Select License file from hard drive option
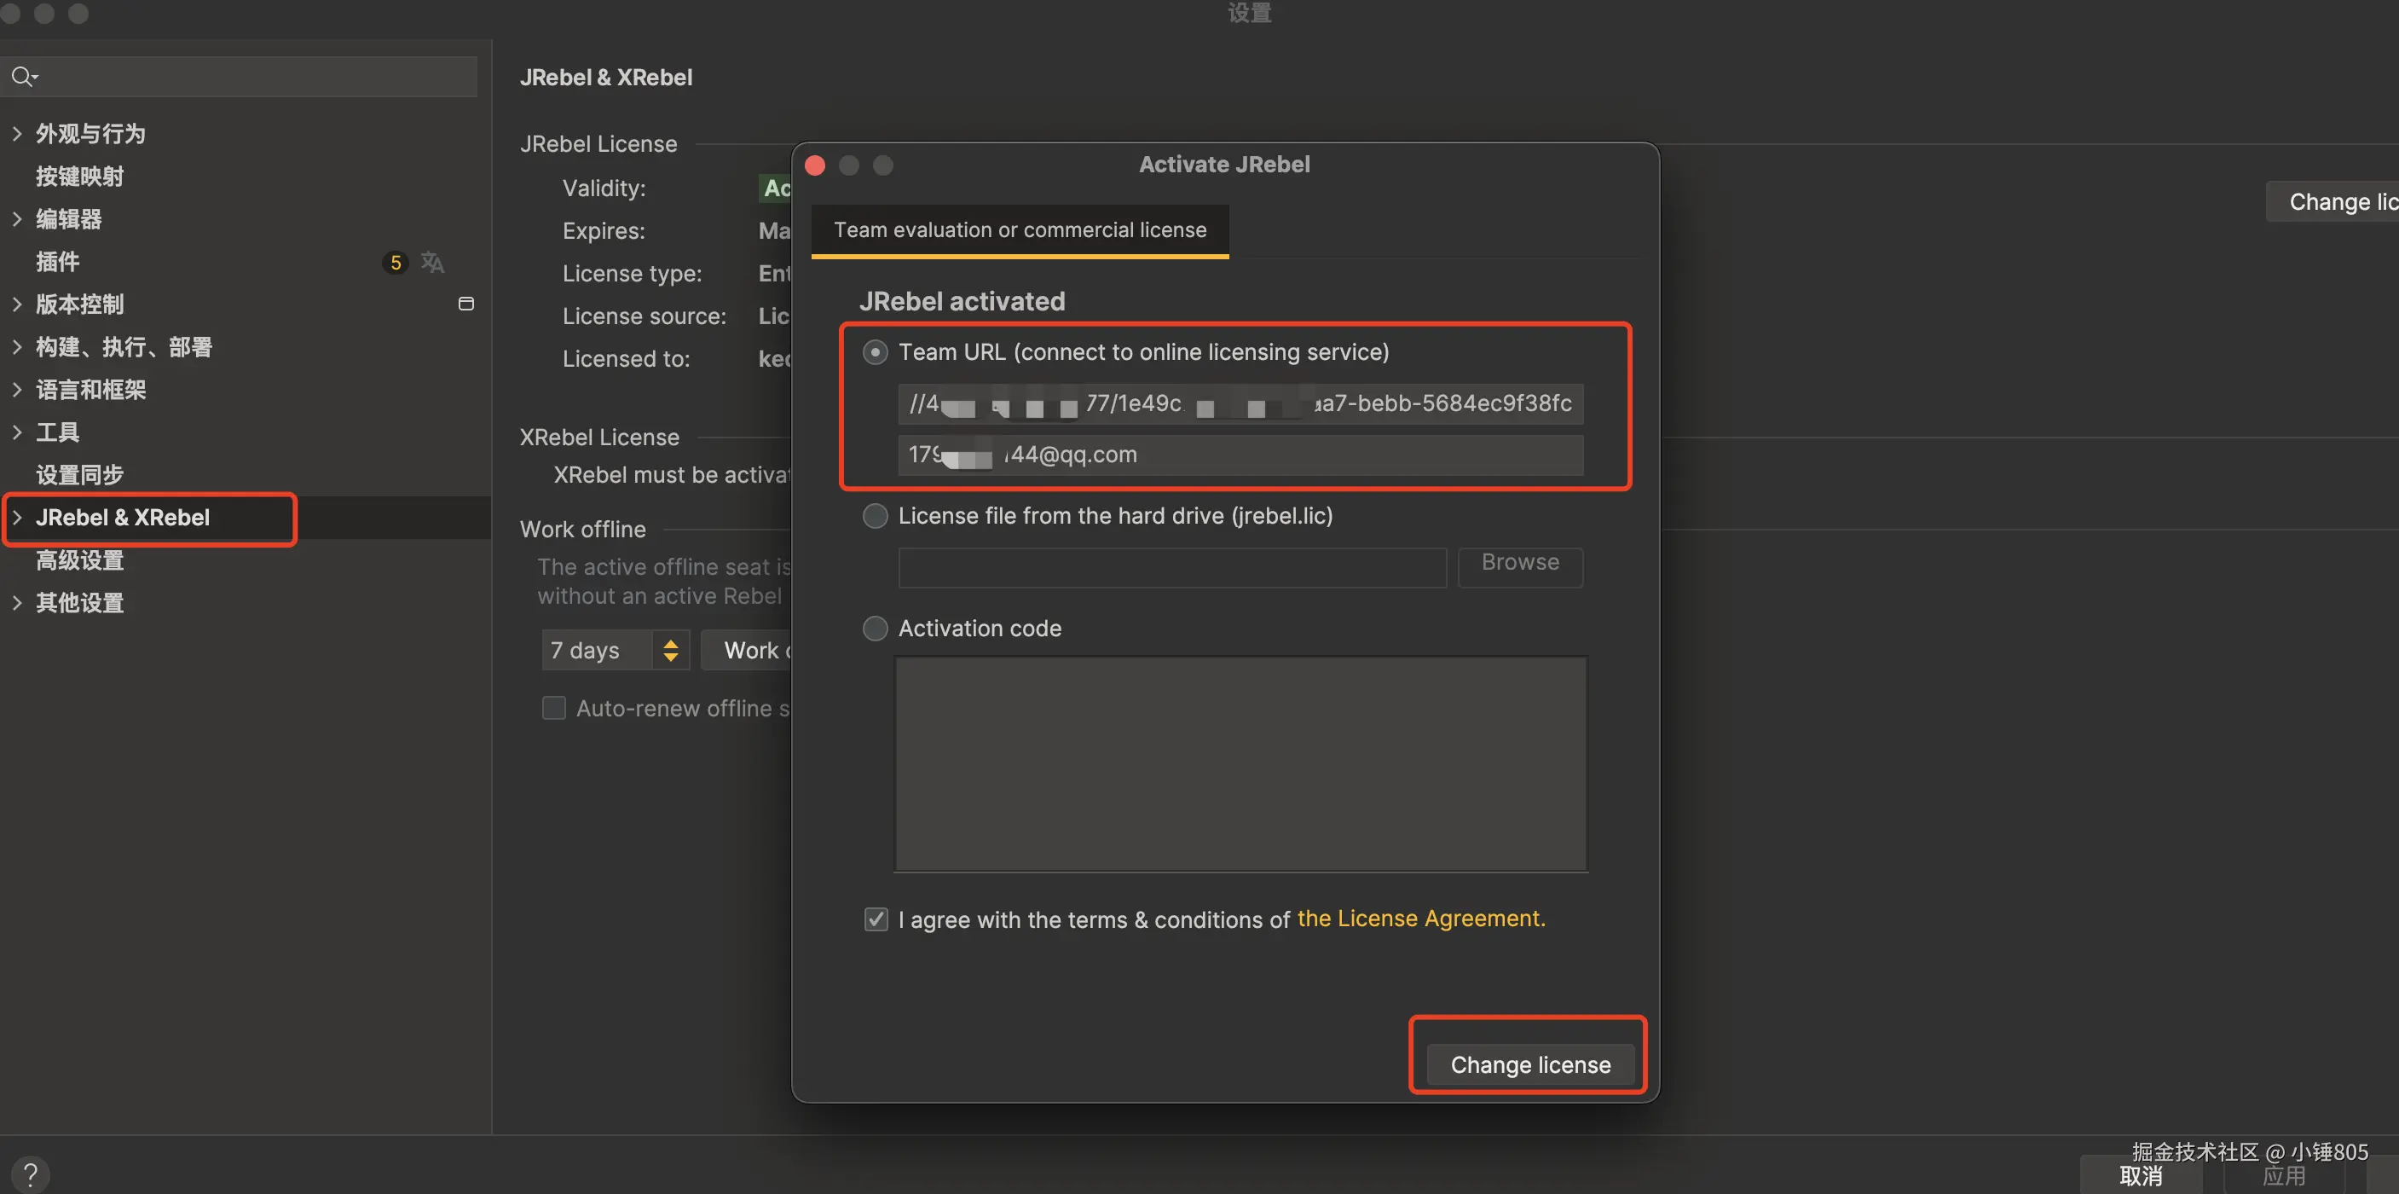Image resolution: width=2399 pixels, height=1194 pixels. click(x=875, y=516)
